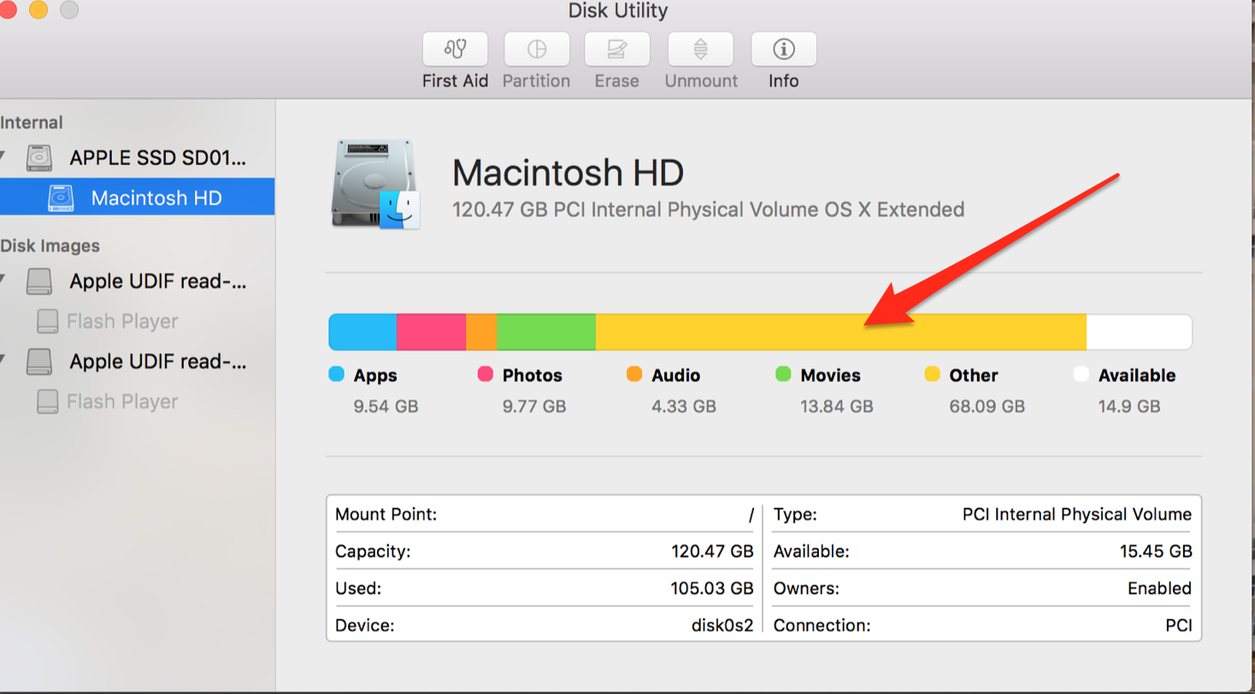Viewport: 1255px width, 694px height.
Task: Click the Macintosh HD volume title heading
Action: pyautogui.click(x=568, y=173)
